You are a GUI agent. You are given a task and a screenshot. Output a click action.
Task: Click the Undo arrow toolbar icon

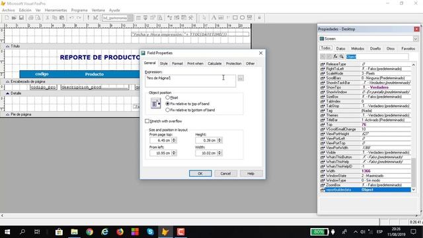(71, 18)
